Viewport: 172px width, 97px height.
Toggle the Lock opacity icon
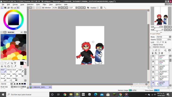158,42
